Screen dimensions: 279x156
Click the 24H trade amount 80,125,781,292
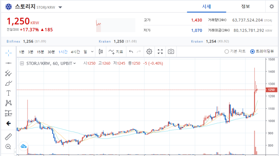coord(249,31)
